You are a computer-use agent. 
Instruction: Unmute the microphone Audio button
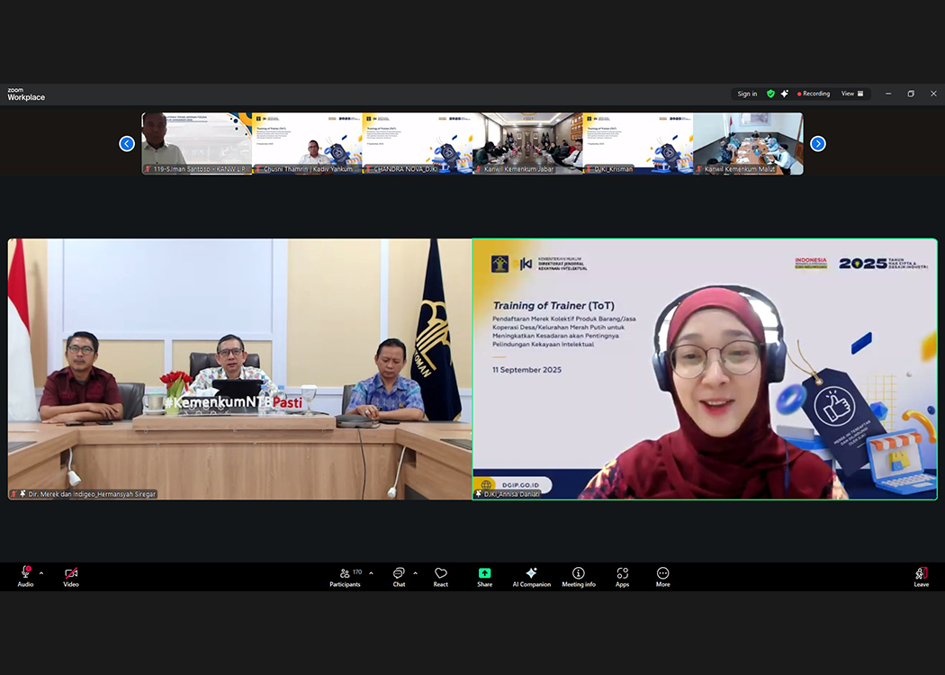tap(25, 576)
